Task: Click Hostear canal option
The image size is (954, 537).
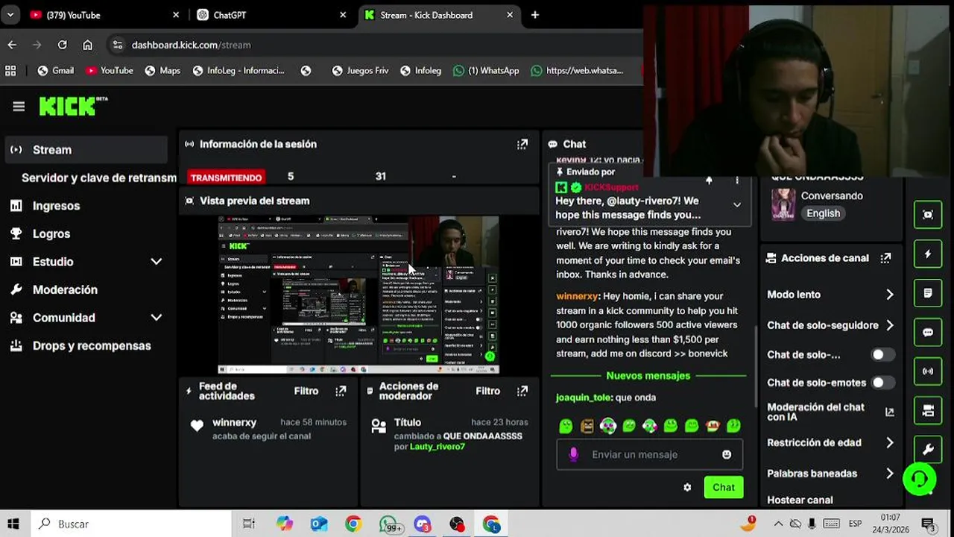Action: click(x=800, y=500)
